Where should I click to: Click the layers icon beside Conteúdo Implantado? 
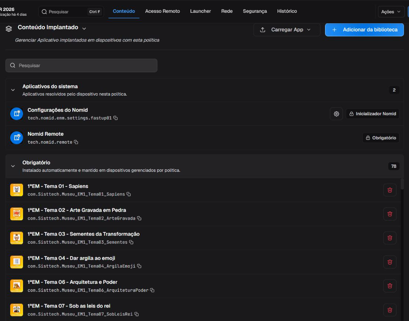[9, 29]
